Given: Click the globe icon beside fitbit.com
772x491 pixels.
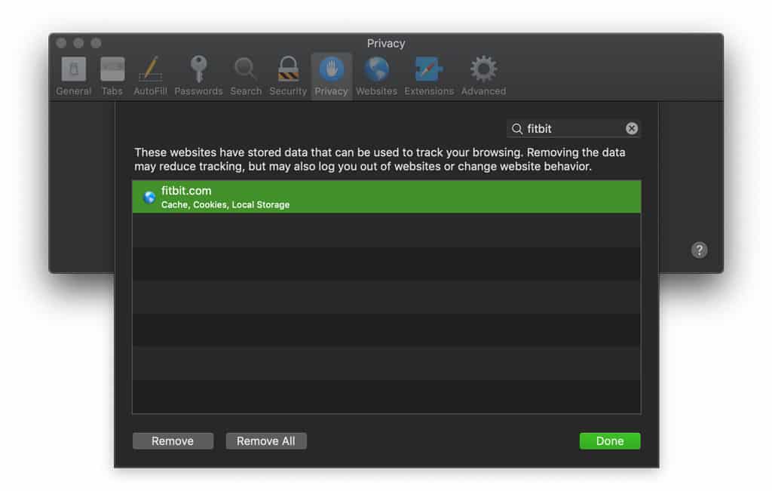Looking at the screenshot, I should tap(149, 198).
